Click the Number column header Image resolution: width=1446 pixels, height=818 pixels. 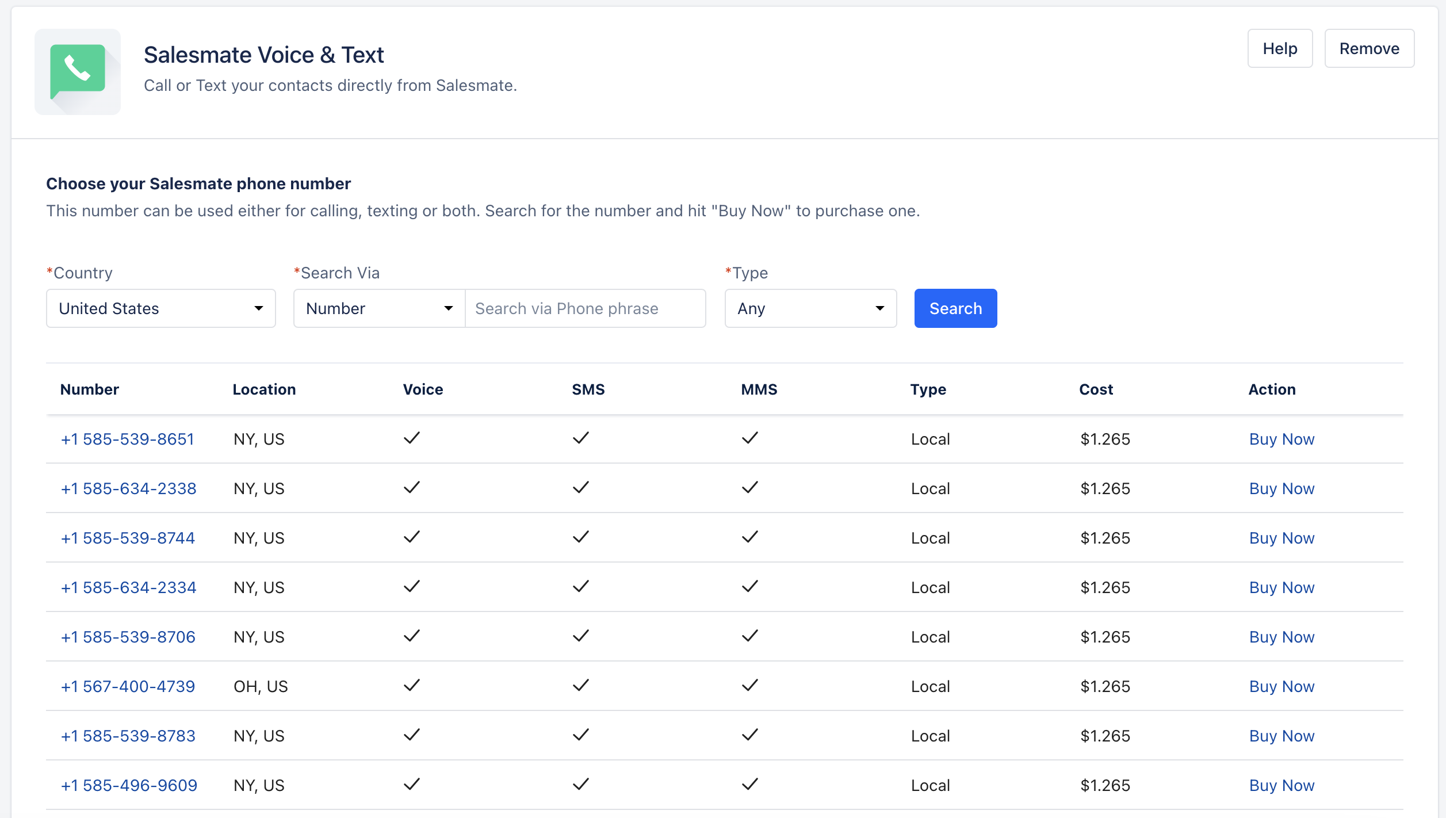tap(90, 389)
